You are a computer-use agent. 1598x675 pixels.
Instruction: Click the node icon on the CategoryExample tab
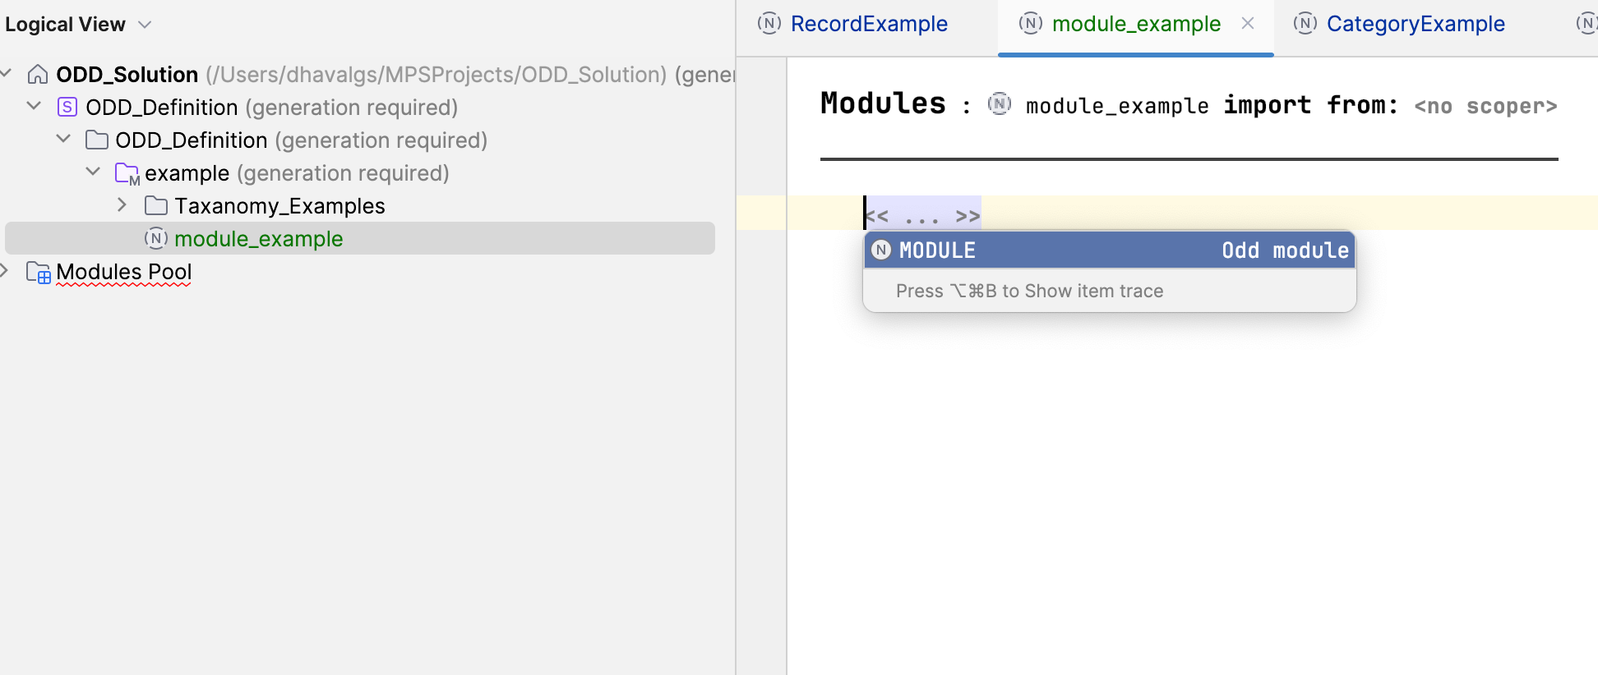coord(1305,24)
